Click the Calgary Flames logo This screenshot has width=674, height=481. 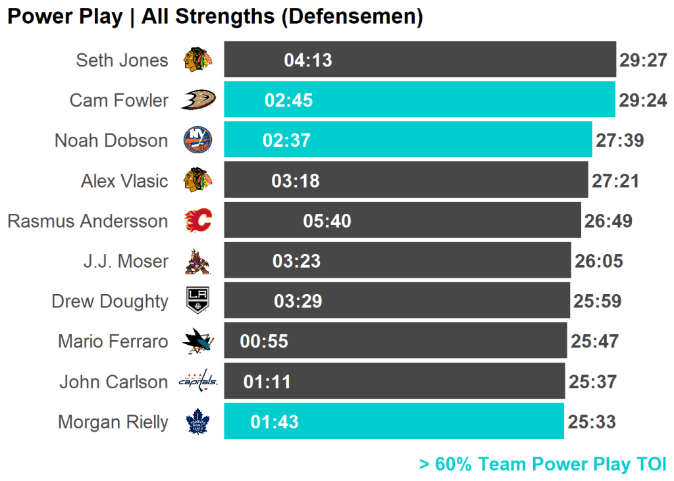point(197,220)
